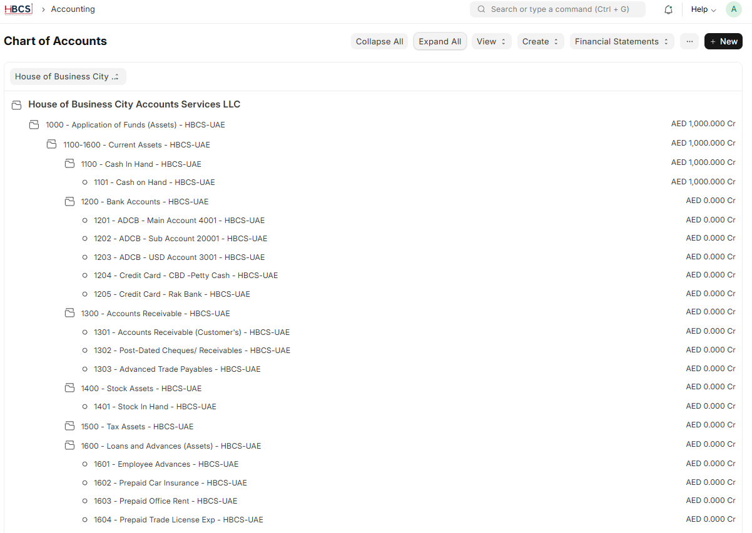Open the notifications bell icon
The image size is (752, 533).
[x=668, y=9]
